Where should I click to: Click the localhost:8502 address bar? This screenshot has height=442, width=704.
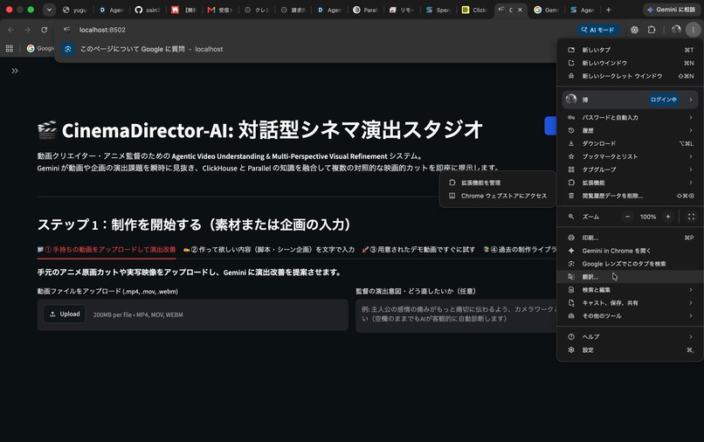pyautogui.click(x=314, y=30)
